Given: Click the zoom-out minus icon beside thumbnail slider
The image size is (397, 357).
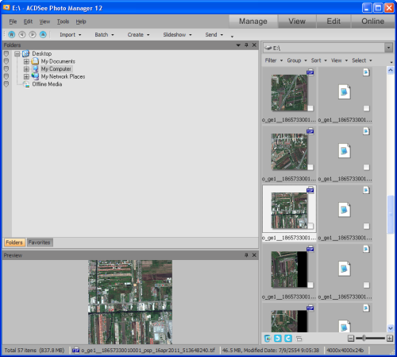Looking at the screenshot, I should click(x=351, y=339).
